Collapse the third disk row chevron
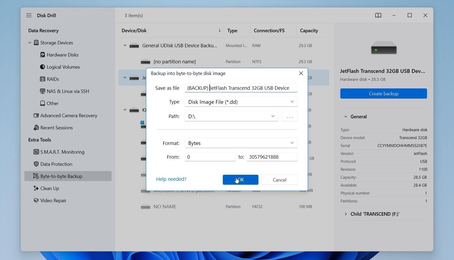The image size is (454, 260). tap(125, 110)
